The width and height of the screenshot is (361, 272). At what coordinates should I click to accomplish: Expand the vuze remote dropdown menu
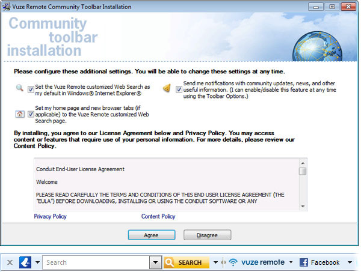coord(291,262)
